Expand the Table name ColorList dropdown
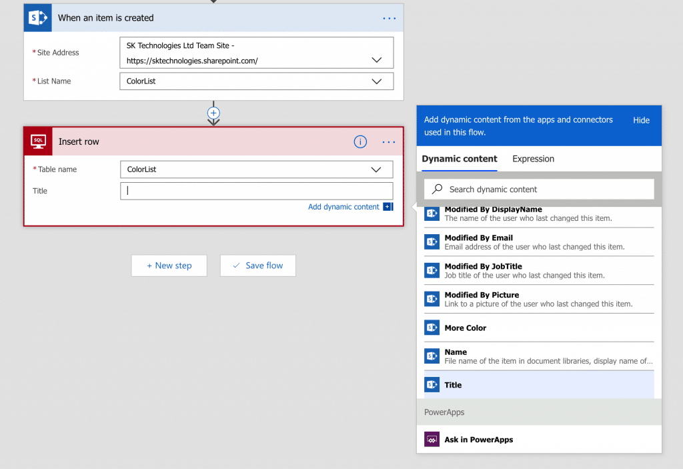Image resolution: width=683 pixels, height=469 pixels. 376,169
